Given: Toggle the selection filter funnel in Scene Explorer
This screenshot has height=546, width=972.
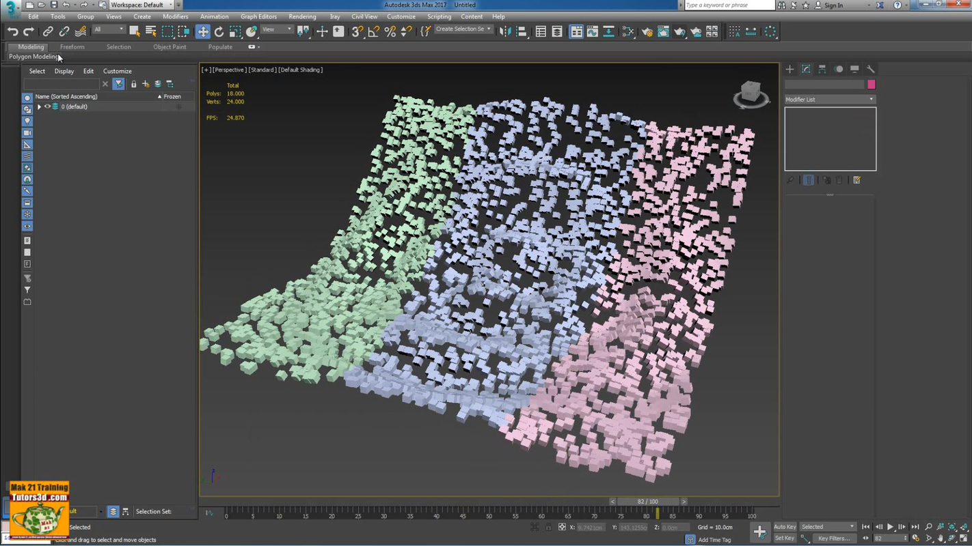Looking at the screenshot, I should coord(118,83).
